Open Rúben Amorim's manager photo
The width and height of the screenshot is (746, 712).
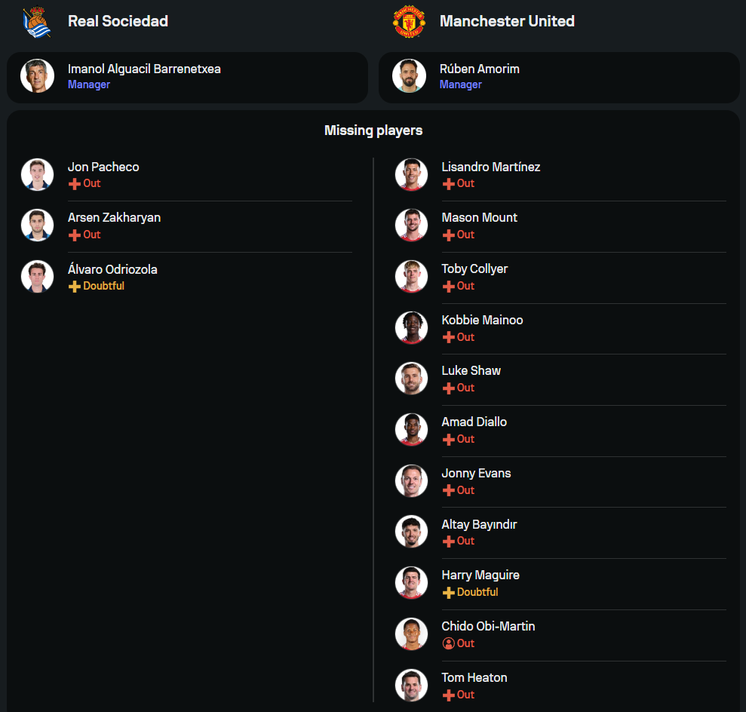408,76
